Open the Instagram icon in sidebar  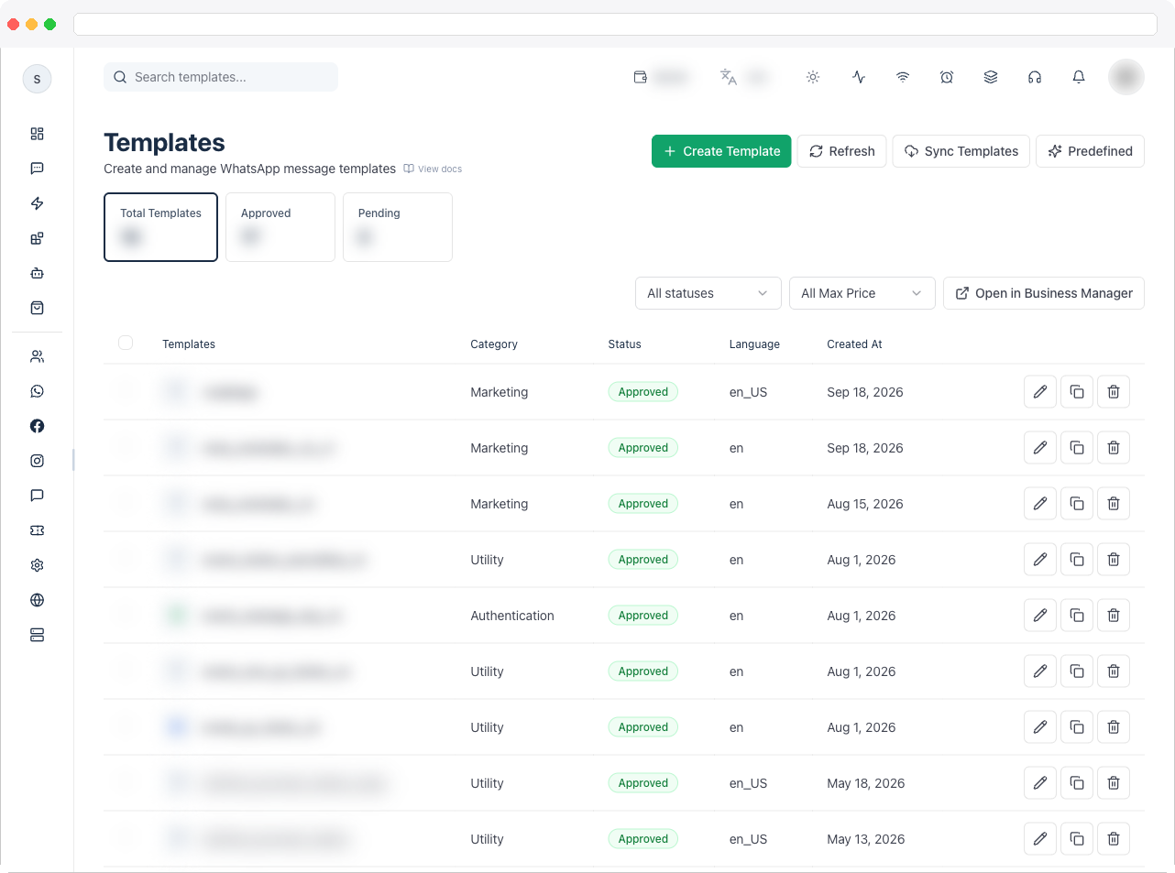coord(37,461)
